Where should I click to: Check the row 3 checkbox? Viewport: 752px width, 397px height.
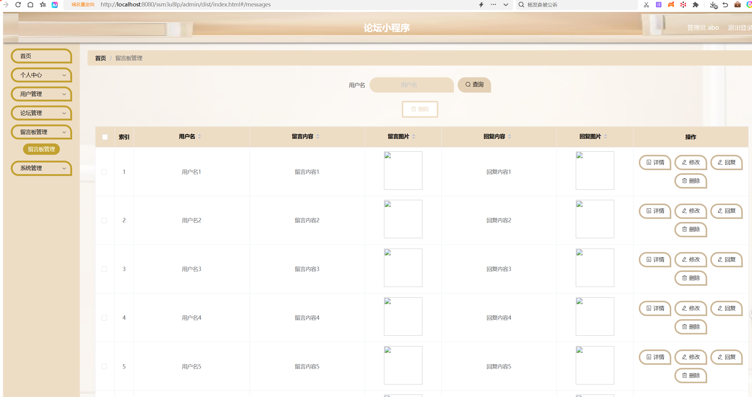[x=104, y=269]
